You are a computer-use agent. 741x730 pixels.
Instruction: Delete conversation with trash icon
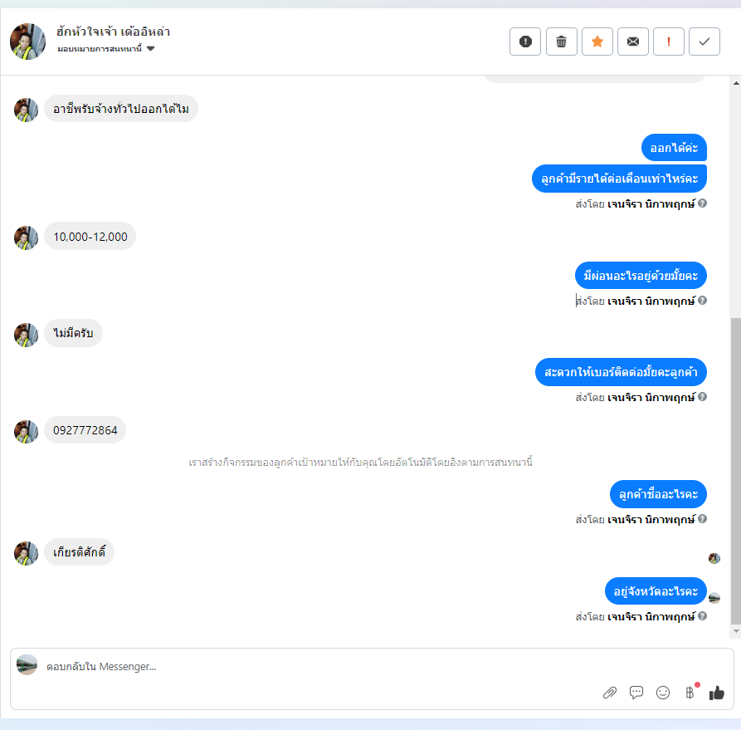coord(562,42)
